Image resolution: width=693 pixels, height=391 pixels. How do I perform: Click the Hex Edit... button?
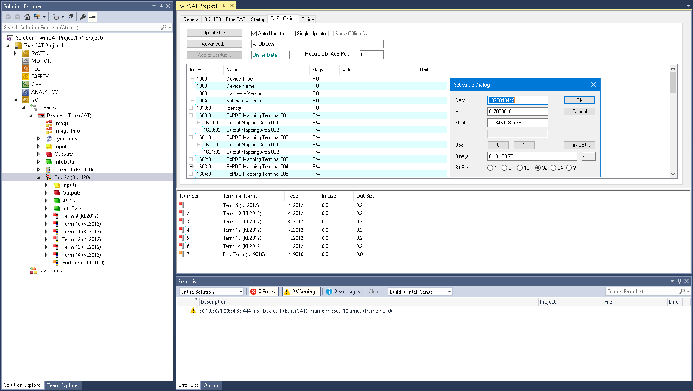[579, 145]
